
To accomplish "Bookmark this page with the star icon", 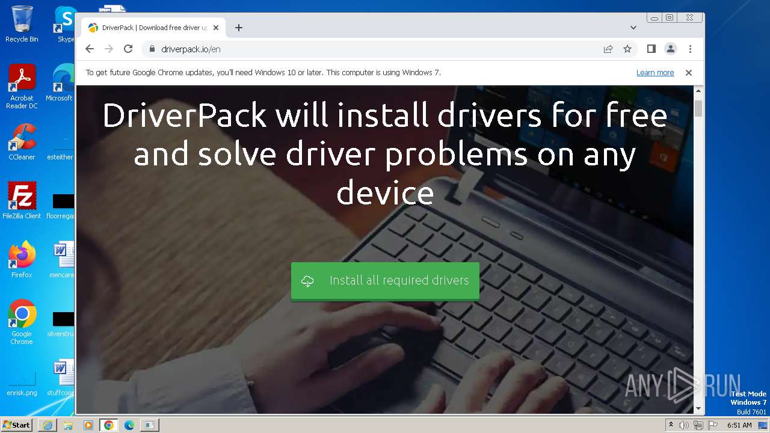I will [x=627, y=49].
